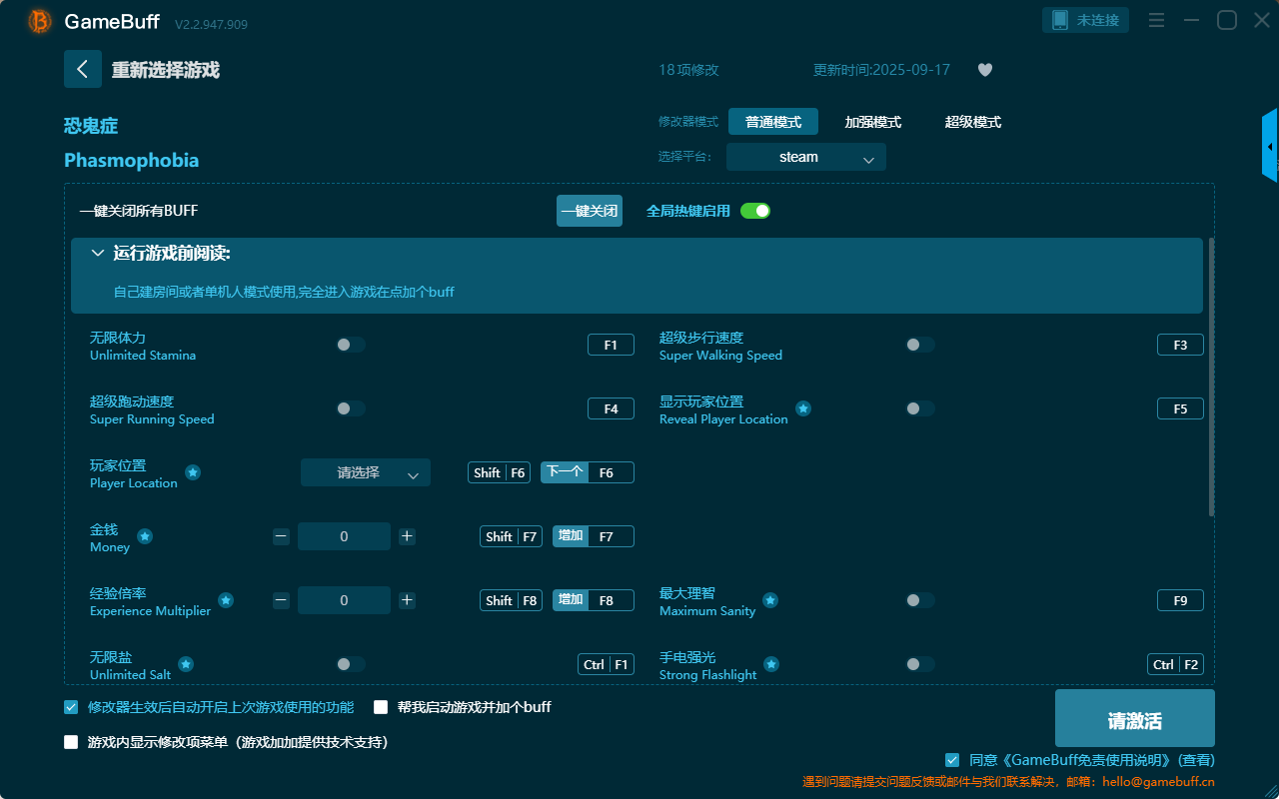This screenshot has width=1279, height=799.
Task: Click the Ctrl F2 hotkey for Strong Flashlight
Action: [1175, 664]
